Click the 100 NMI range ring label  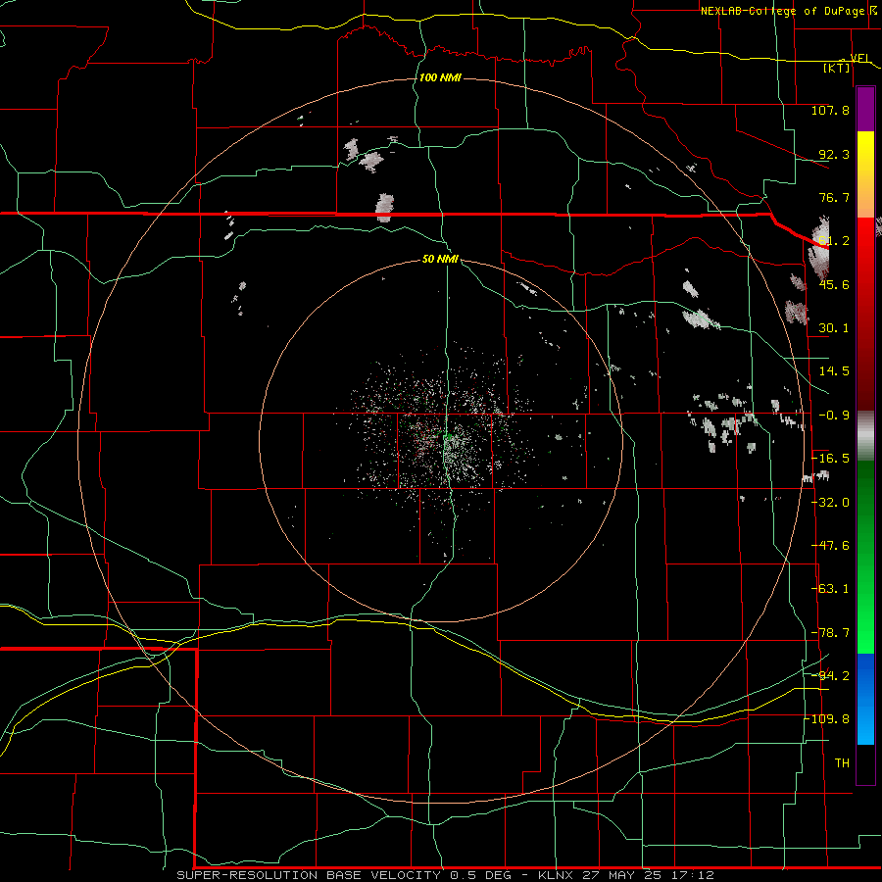(x=440, y=77)
